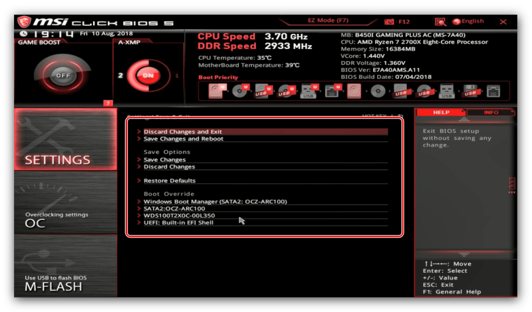Open the SETTINGS section

(x=65, y=139)
